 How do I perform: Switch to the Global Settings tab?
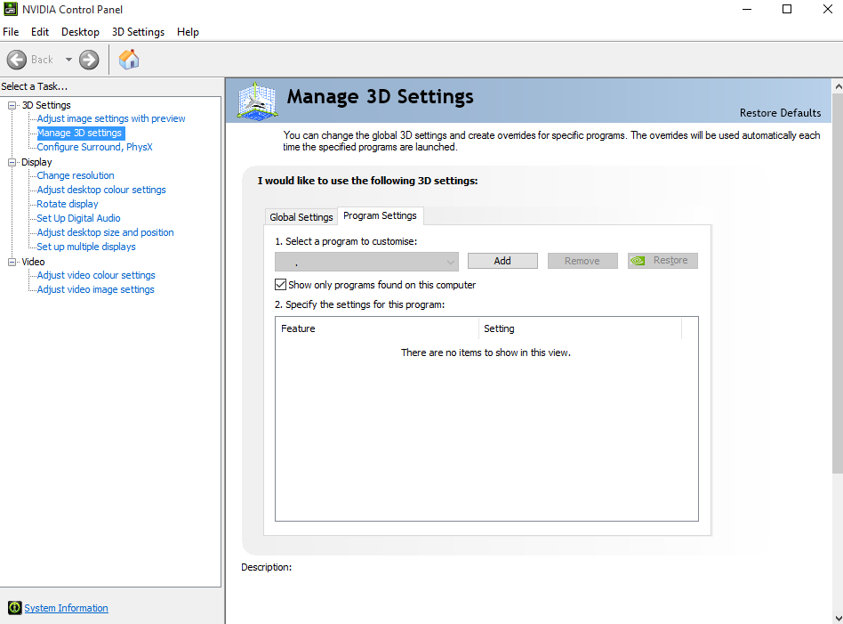click(x=301, y=217)
